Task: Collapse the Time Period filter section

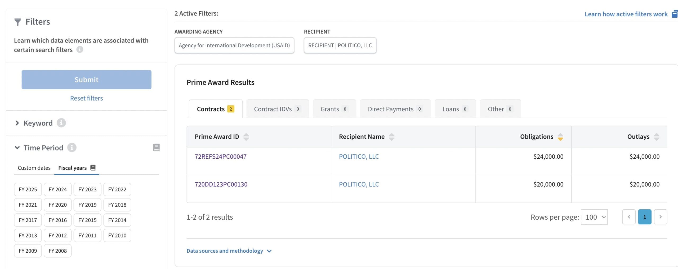Action: [x=17, y=148]
